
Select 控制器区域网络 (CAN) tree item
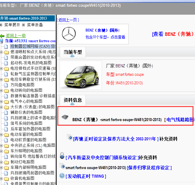tap(33, 46)
